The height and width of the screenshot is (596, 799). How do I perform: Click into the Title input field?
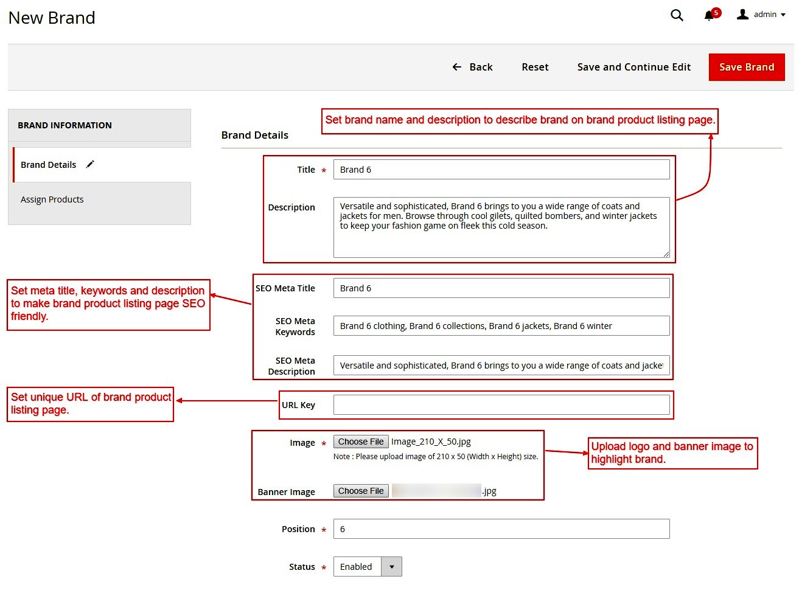pyautogui.click(x=501, y=170)
